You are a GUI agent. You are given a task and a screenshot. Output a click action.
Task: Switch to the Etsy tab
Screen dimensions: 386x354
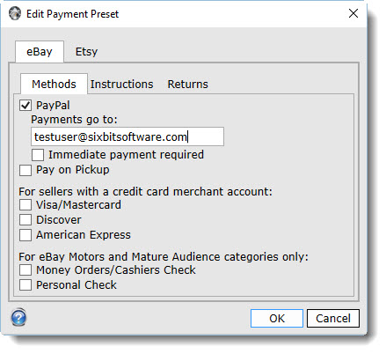pos(86,52)
